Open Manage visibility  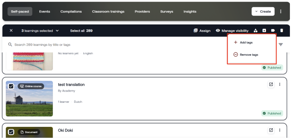click(x=232, y=31)
